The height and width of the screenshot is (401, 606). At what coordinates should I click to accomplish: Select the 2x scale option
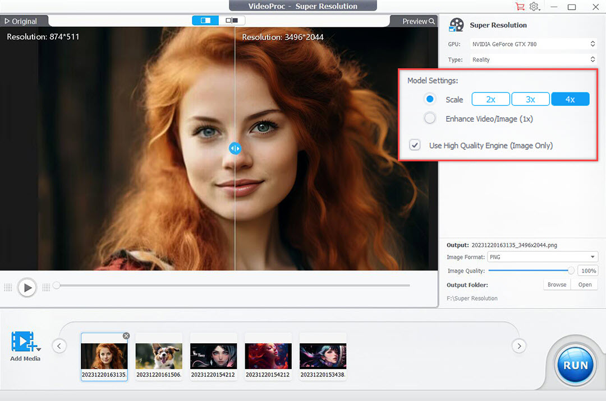click(x=490, y=99)
